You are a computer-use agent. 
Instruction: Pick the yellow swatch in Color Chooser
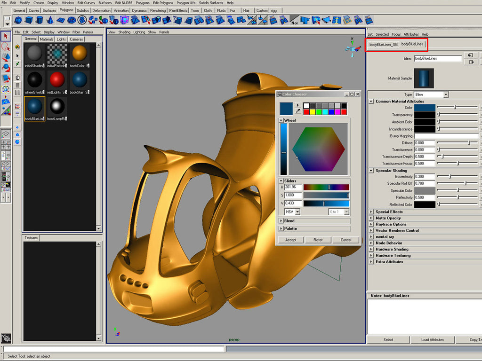coord(313,112)
